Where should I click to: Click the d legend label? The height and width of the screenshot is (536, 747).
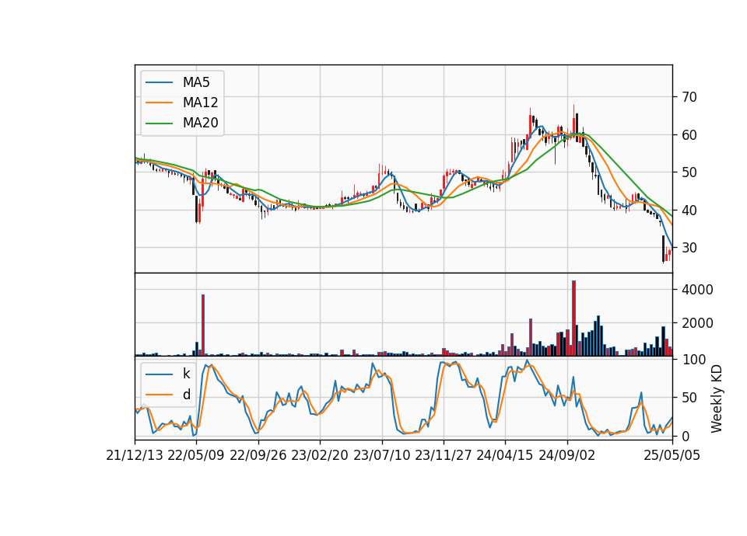187,395
